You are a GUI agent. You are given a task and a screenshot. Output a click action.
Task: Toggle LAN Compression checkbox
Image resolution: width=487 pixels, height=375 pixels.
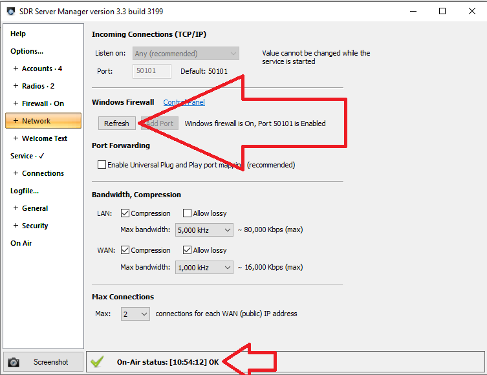[x=125, y=213]
